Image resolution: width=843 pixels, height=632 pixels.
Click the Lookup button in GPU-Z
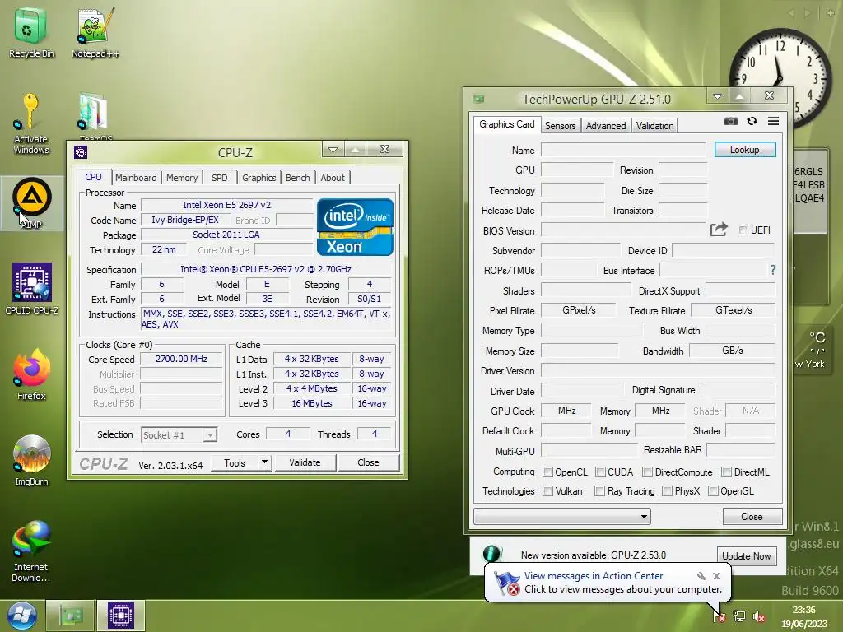(744, 150)
